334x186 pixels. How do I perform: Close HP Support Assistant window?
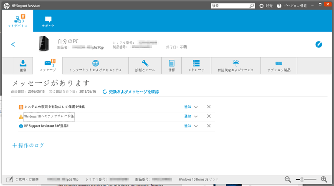pyautogui.click(x=328, y=4)
